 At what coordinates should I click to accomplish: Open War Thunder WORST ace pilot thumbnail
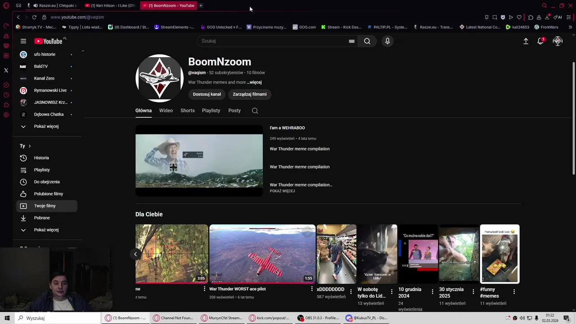262,254
